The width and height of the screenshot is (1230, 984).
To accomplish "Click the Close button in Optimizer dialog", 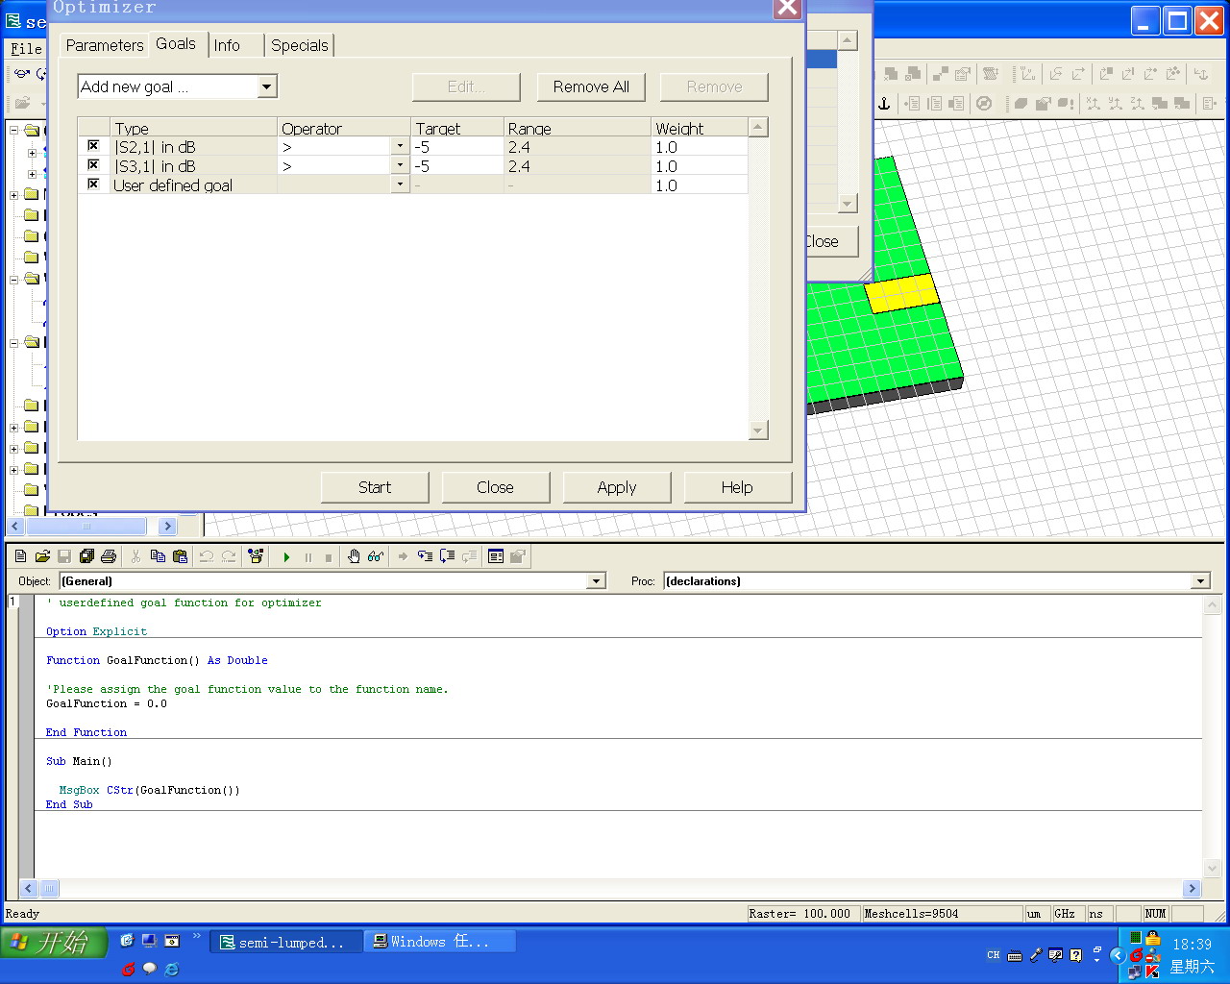I will click(x=495, y=487).
